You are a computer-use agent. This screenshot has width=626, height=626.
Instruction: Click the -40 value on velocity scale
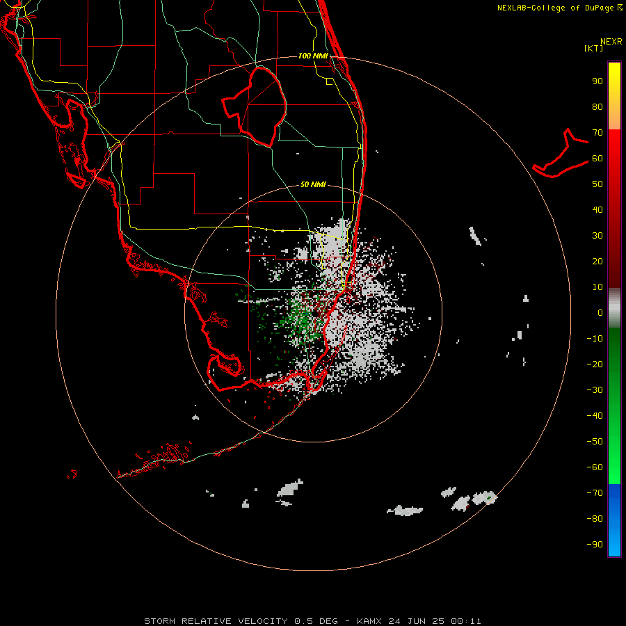595,416
